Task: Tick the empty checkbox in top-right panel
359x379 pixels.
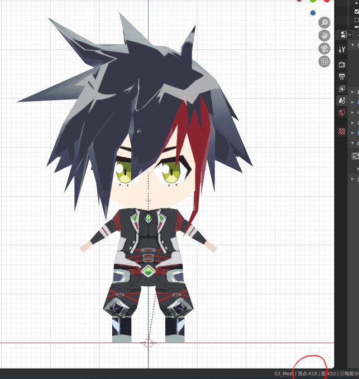Action: point(357,20)
